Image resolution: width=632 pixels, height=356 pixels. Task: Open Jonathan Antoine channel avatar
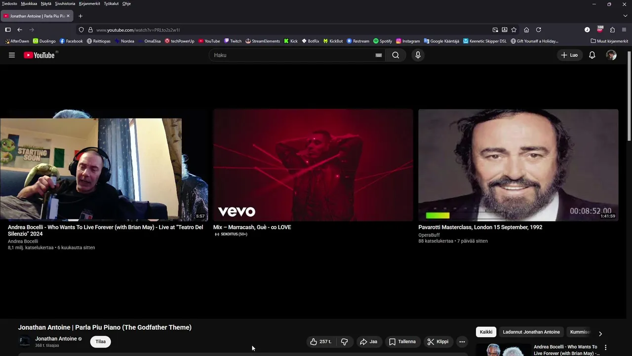coord(24,342)
